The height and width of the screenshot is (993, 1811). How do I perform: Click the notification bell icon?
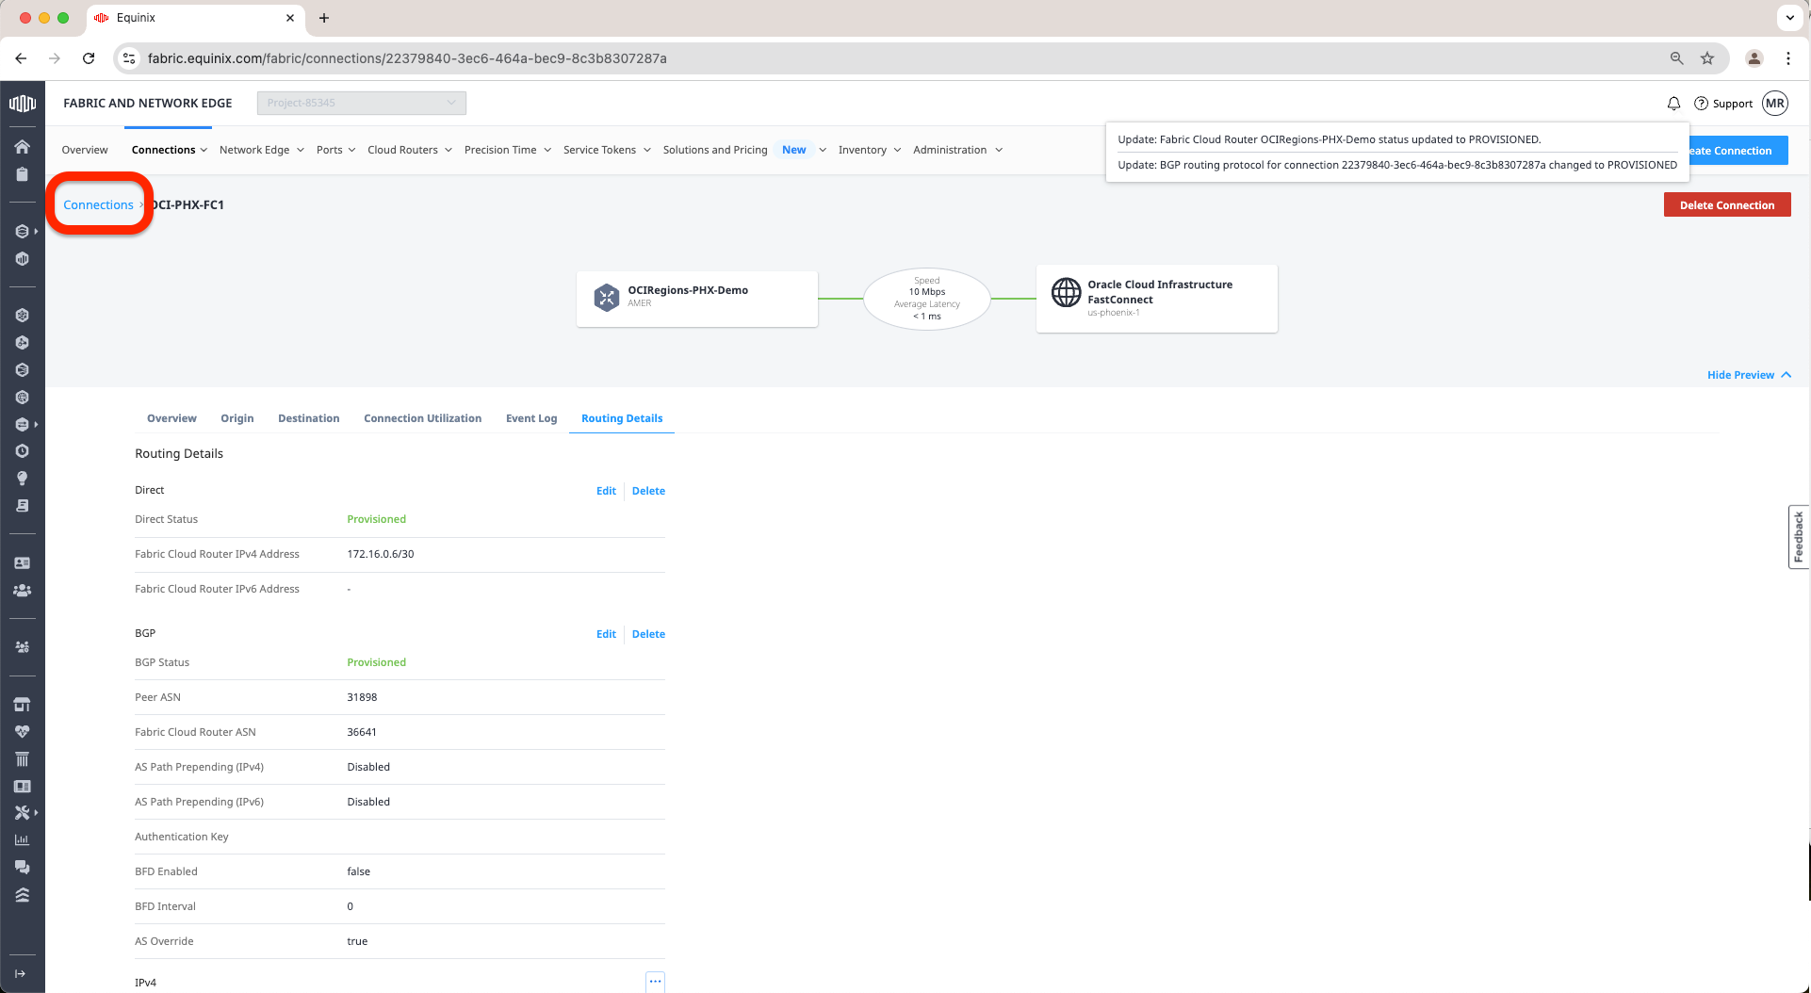tap(1673, 104)
